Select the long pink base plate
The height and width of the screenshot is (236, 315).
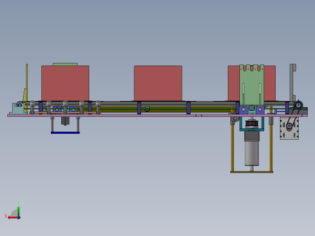point(157,116)
